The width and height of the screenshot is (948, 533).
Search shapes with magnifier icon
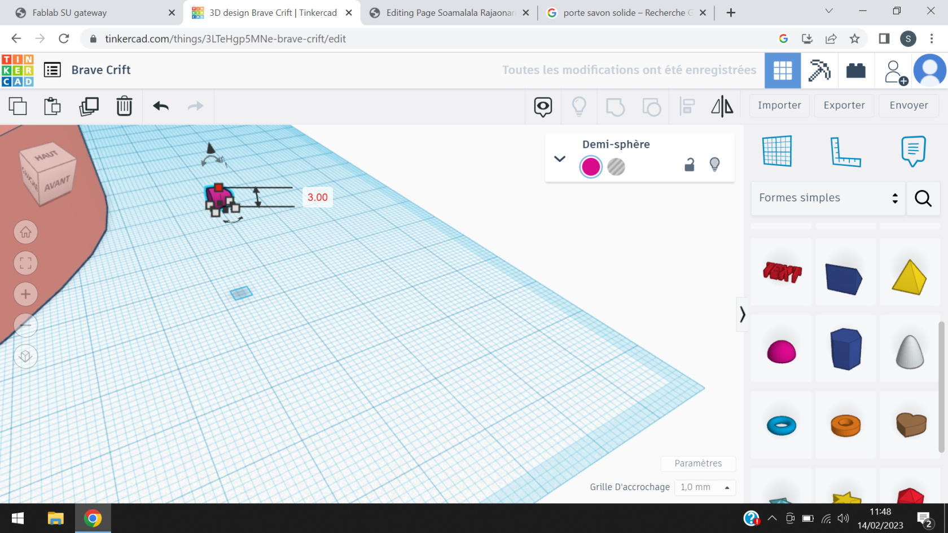click(923, 198)
